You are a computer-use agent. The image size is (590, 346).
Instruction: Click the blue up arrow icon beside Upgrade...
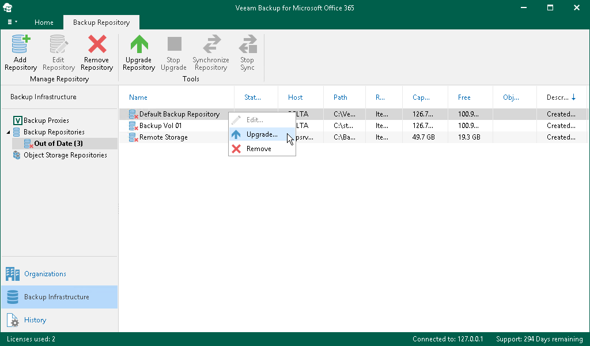pos(236,134)
